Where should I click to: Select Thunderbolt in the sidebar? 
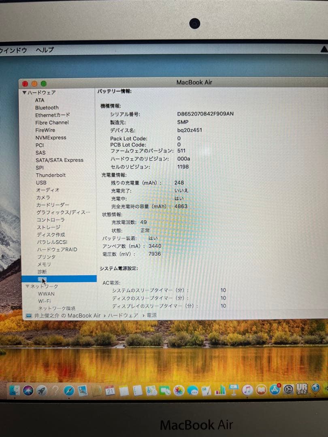tap(51, 175)
